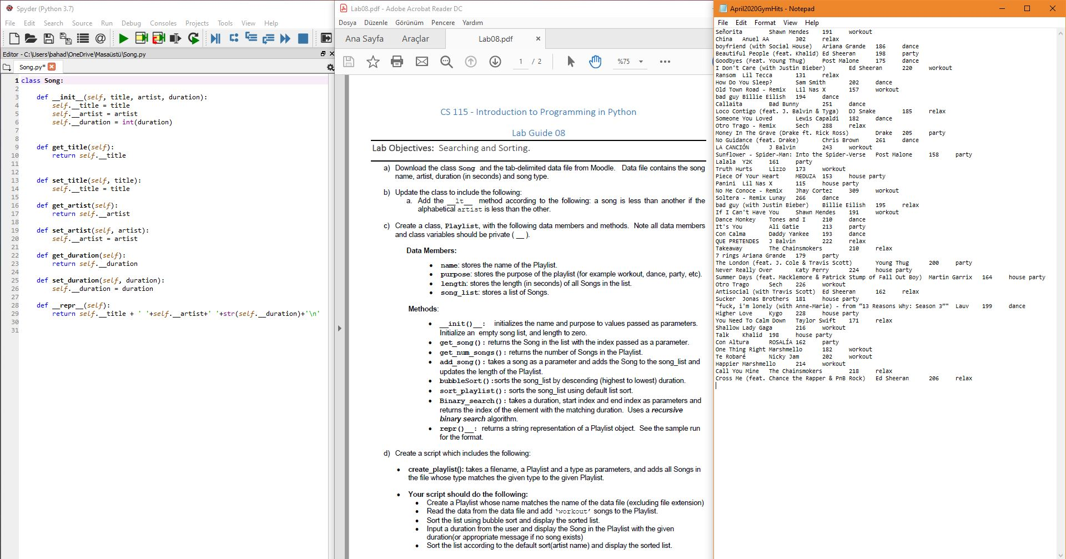Open Acrobat Yardım menu
This screenshot has height=559, width=1066.
pos(472,23)
